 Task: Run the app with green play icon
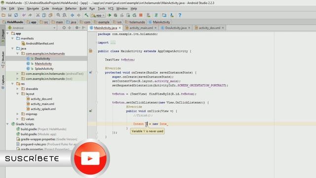pos(110,15)
